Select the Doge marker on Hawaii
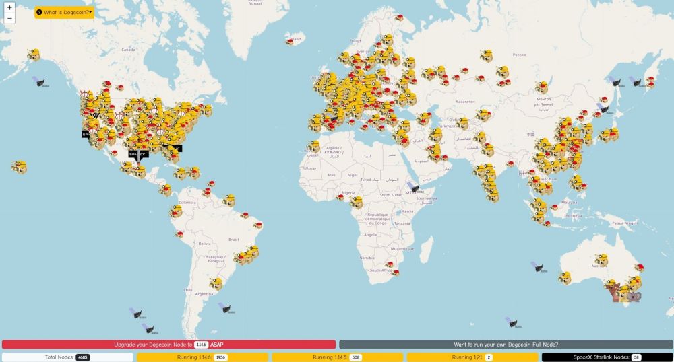Image resolution: width=674 pixels, height=362 pixels. (20, 167)
